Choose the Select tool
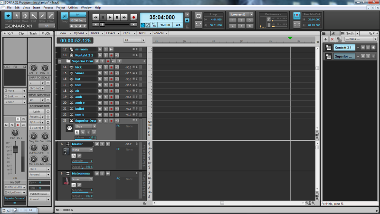The image size is (380, 214). pyautogui.click(x=17, y=16)
